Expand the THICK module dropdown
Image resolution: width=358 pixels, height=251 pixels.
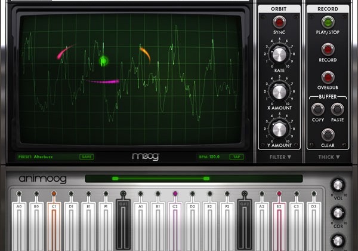(329, 157)
